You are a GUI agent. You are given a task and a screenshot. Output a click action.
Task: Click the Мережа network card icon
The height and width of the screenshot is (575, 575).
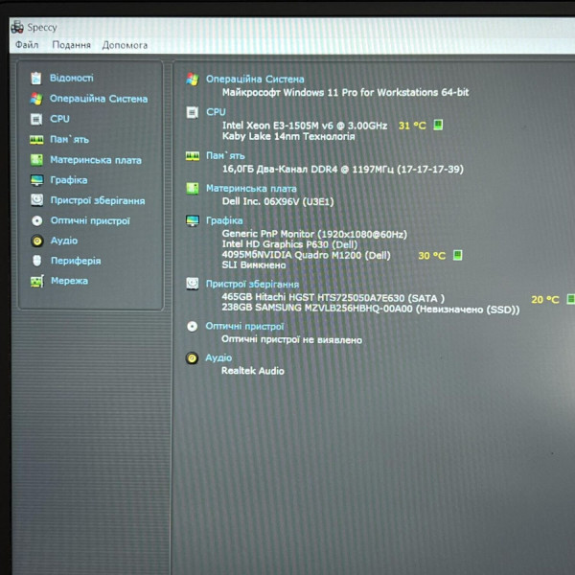click(x=37, y=281)
